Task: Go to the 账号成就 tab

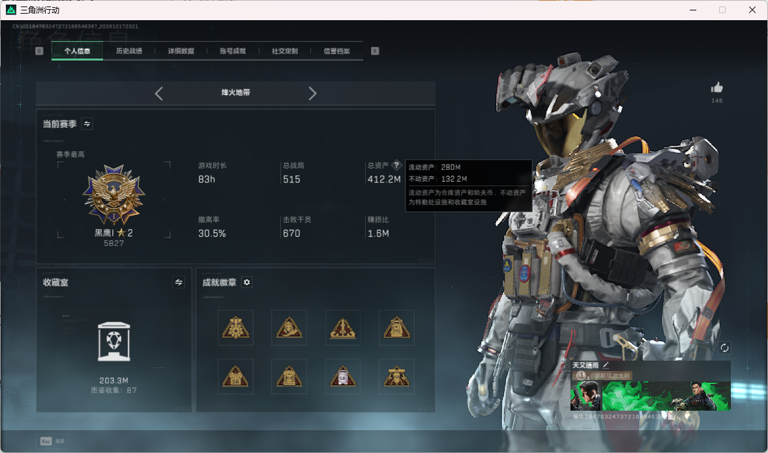Action: (233, 51)
